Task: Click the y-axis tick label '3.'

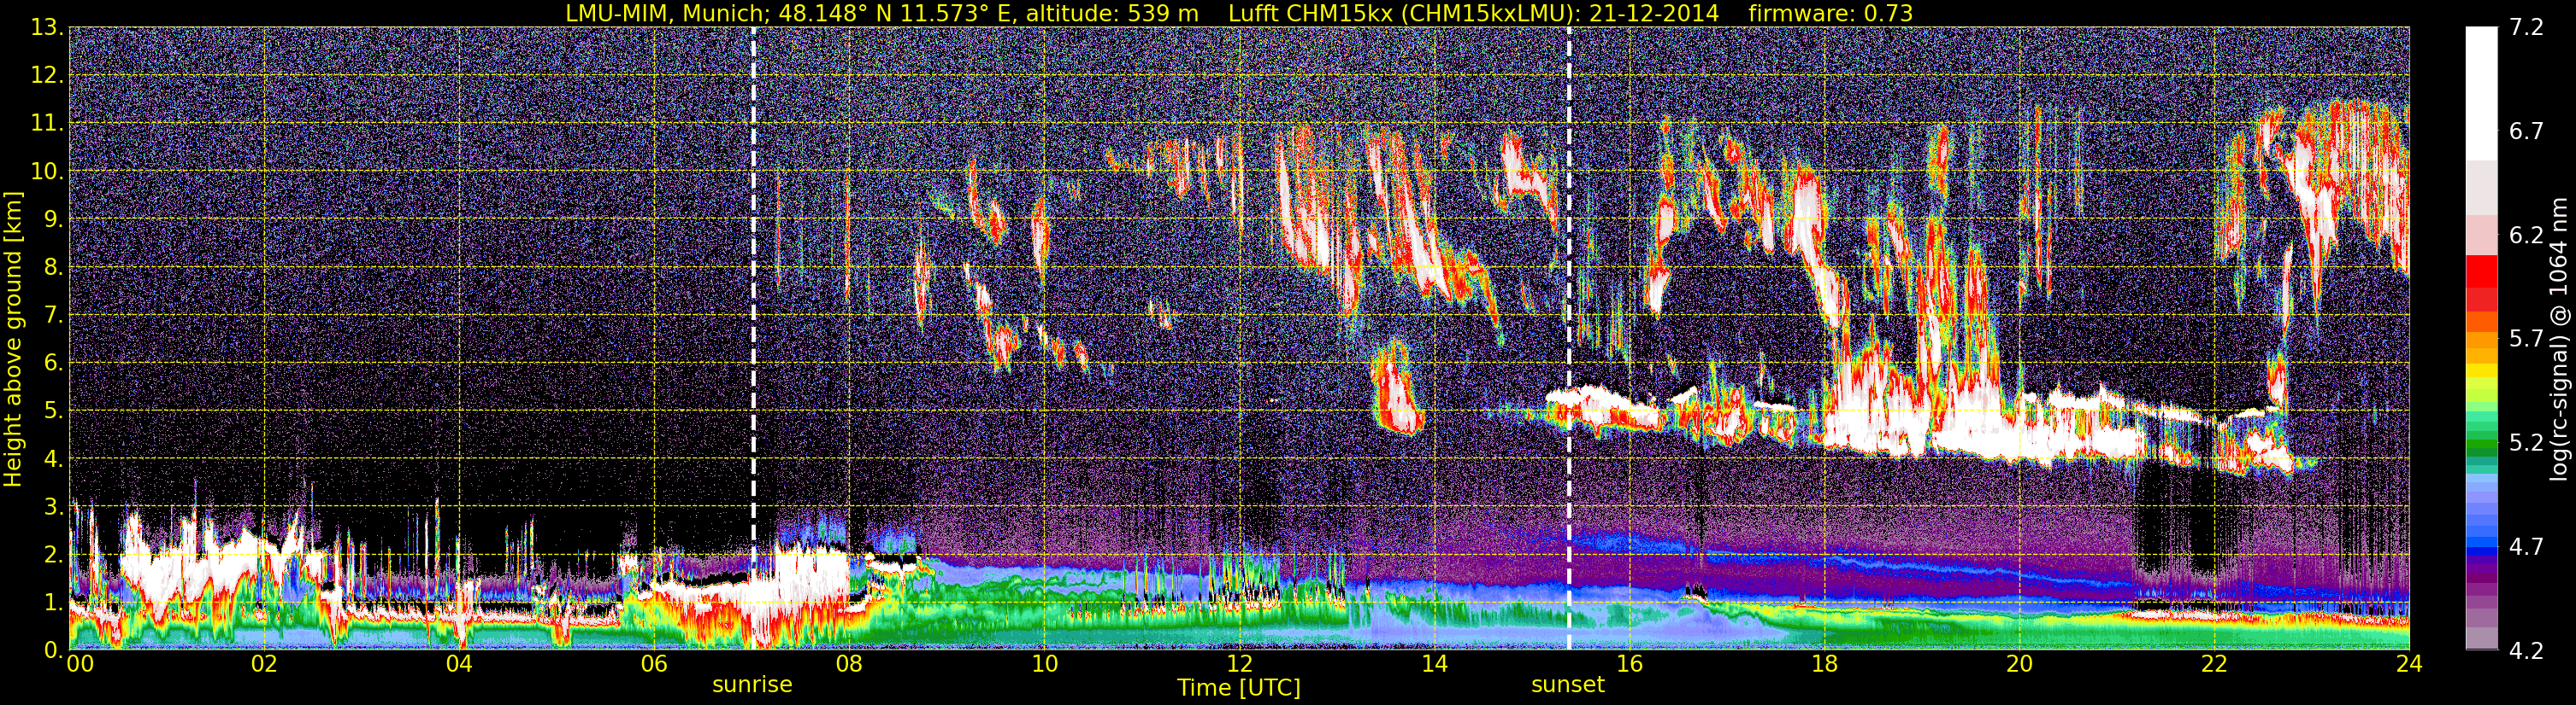Action: [x=52, y=507]
